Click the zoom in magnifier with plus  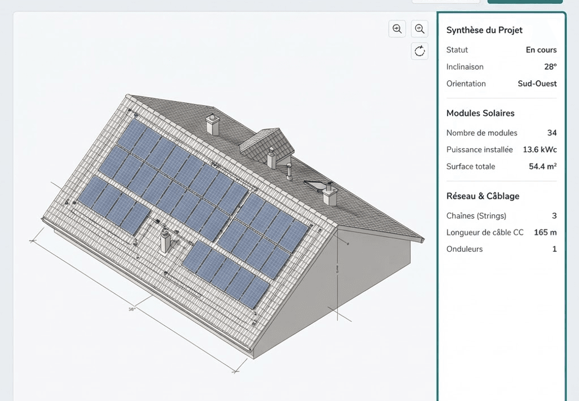pyautogui.click(x=419, y=29)
